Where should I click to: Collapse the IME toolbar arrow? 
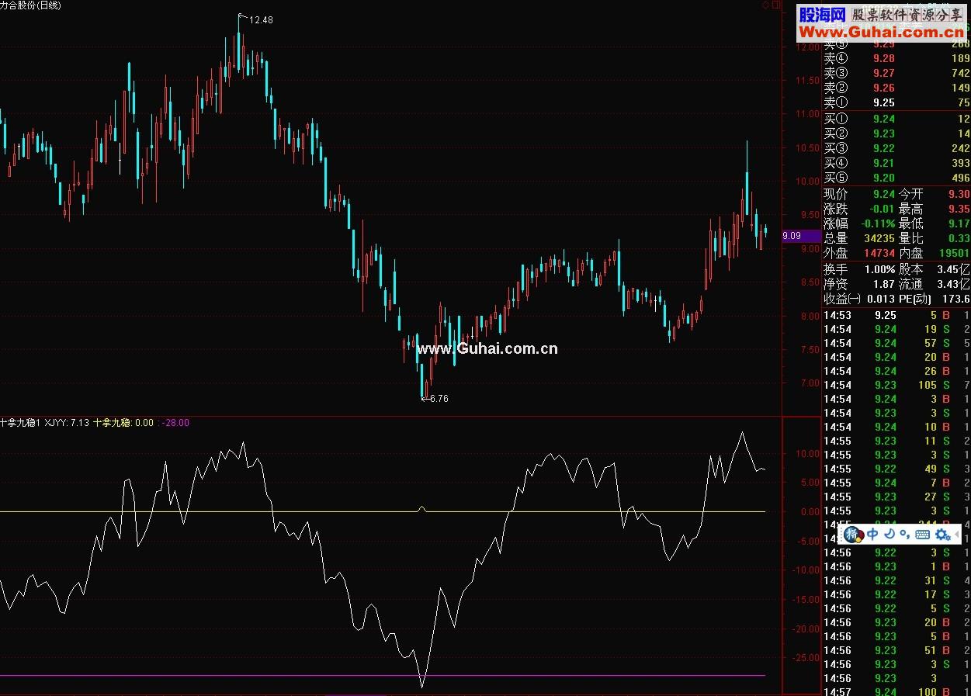click(955, 535)
